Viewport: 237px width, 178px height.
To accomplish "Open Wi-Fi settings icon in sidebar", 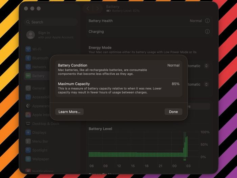I will pos(28,49).
